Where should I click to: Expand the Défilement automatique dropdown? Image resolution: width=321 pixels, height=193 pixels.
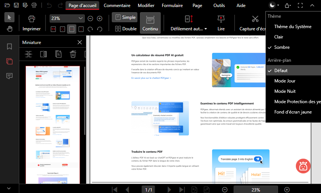[x=189, y=29]
